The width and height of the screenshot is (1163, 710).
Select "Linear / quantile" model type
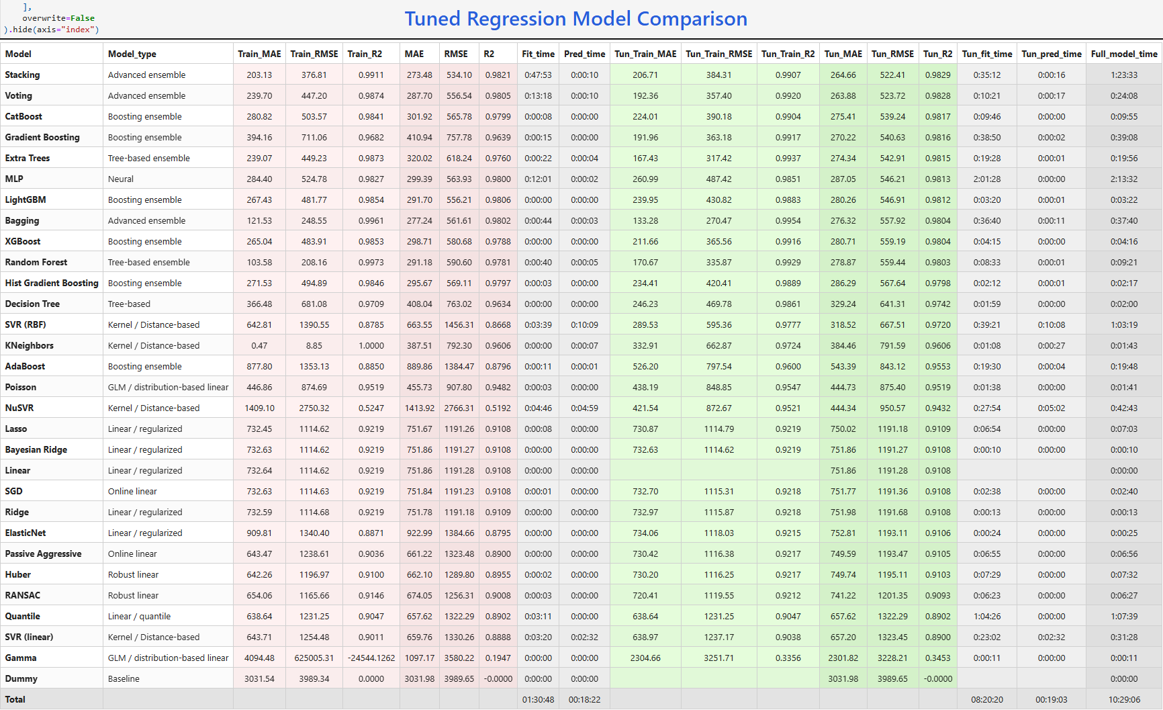coord(139,616)
